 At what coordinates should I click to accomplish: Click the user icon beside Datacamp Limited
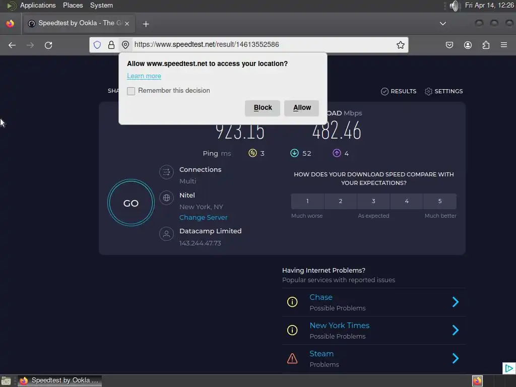[x=166, y=234]
